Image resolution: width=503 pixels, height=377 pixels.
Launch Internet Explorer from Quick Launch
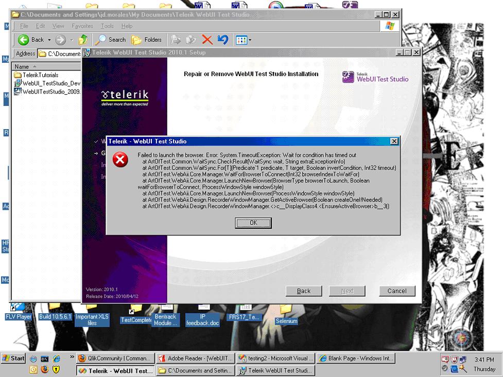click(x=57, y=358)
